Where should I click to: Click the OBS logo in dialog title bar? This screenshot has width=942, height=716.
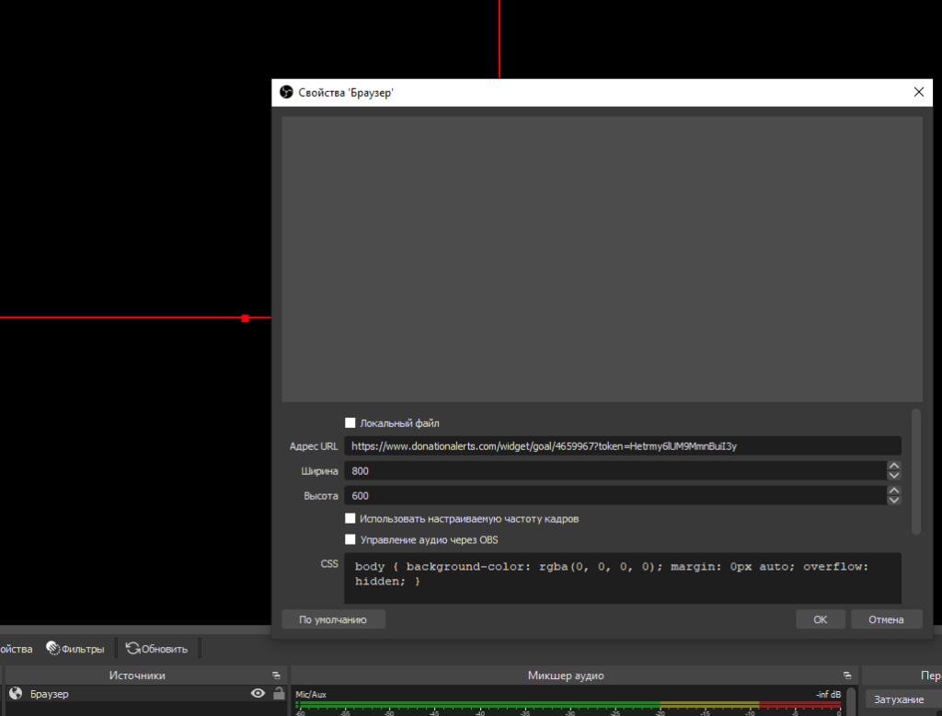286,93
